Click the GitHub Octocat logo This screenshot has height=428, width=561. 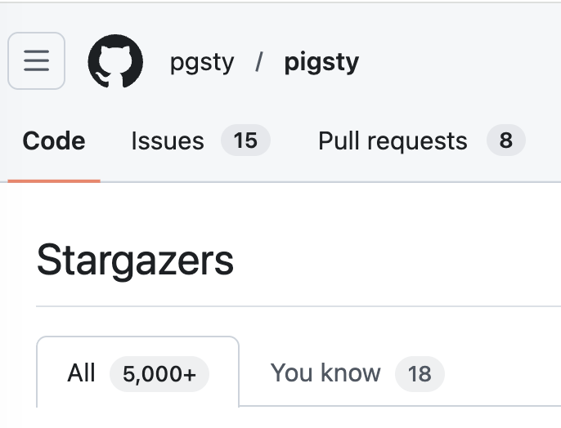click(115, 61)
